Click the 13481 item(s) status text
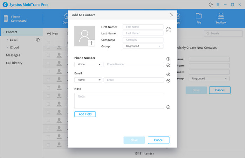This screenshot has height=158, width=245. pyautogui.click(x=144, y=153)
